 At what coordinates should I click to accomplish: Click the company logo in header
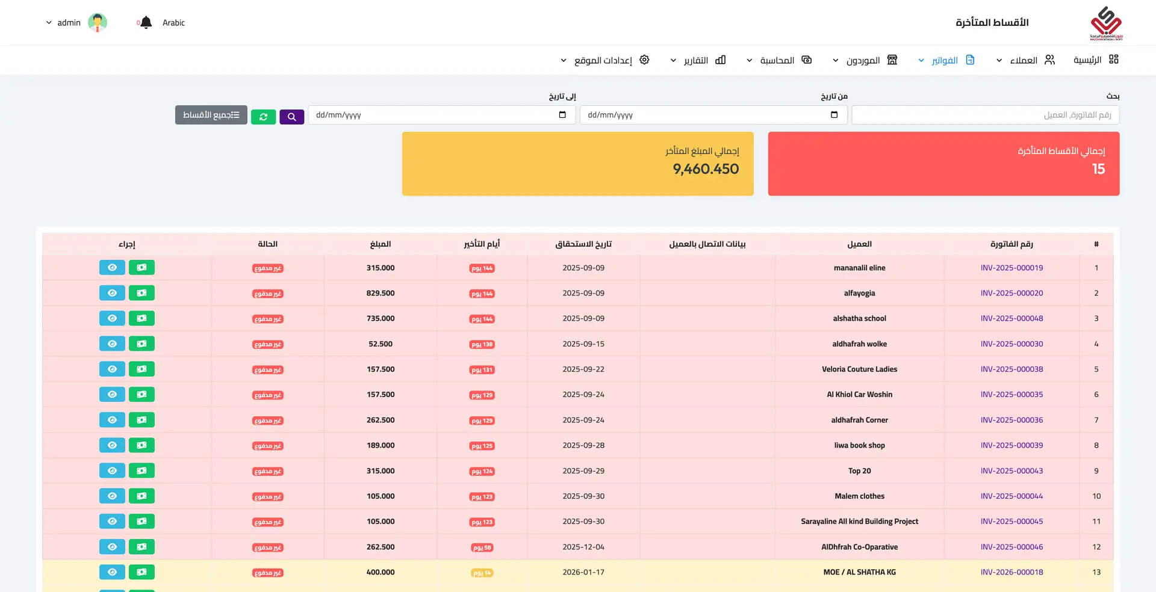(1106, 23)
